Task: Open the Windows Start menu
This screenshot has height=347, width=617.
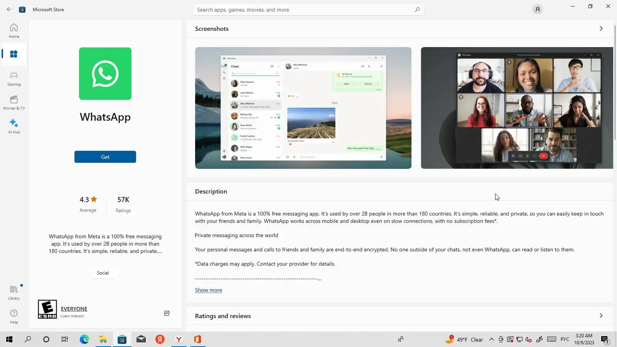Action: [9, 339]
